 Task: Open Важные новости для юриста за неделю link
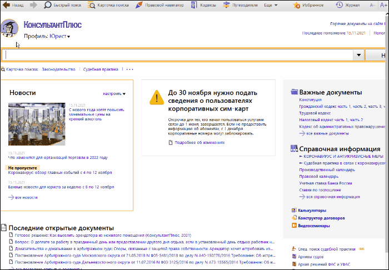click(61, 187)
